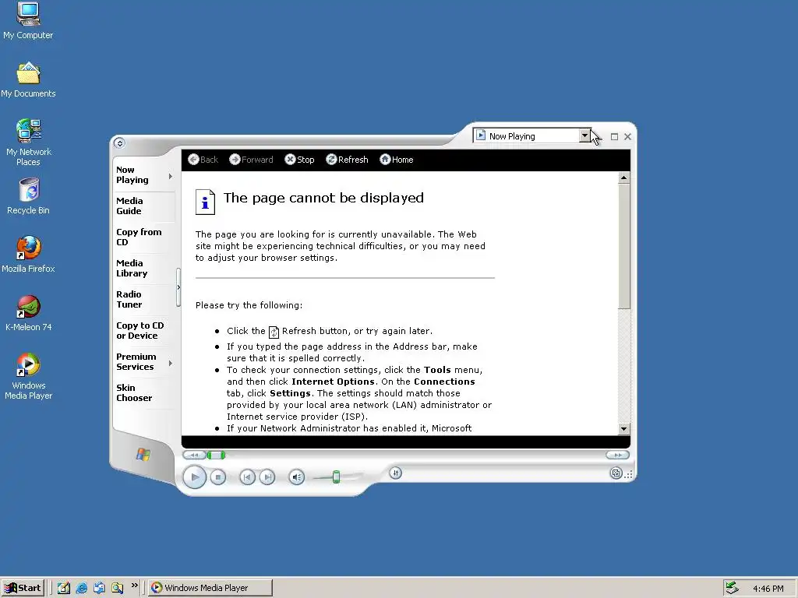Select the My Documents desktop icon

28,80
